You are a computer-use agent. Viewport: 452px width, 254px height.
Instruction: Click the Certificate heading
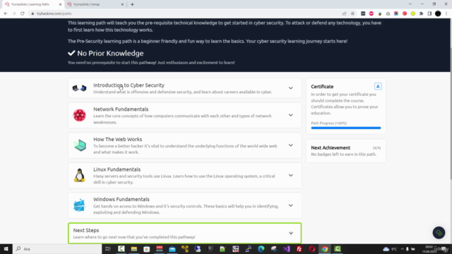[322, 86]
